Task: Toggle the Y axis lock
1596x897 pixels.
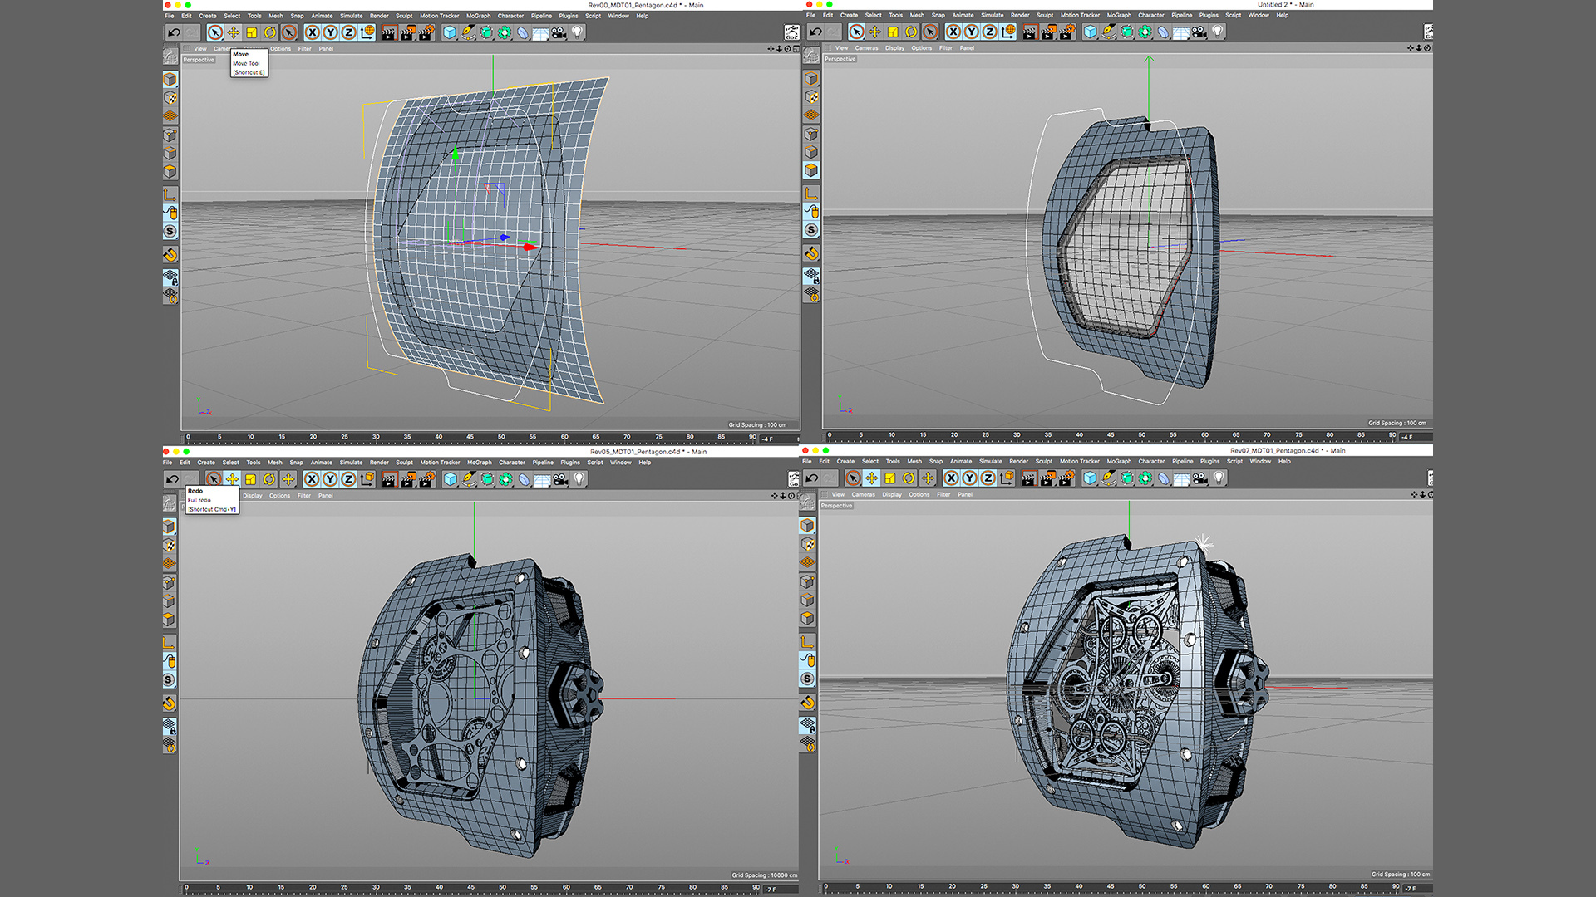Action: click(x=331, y=32)
